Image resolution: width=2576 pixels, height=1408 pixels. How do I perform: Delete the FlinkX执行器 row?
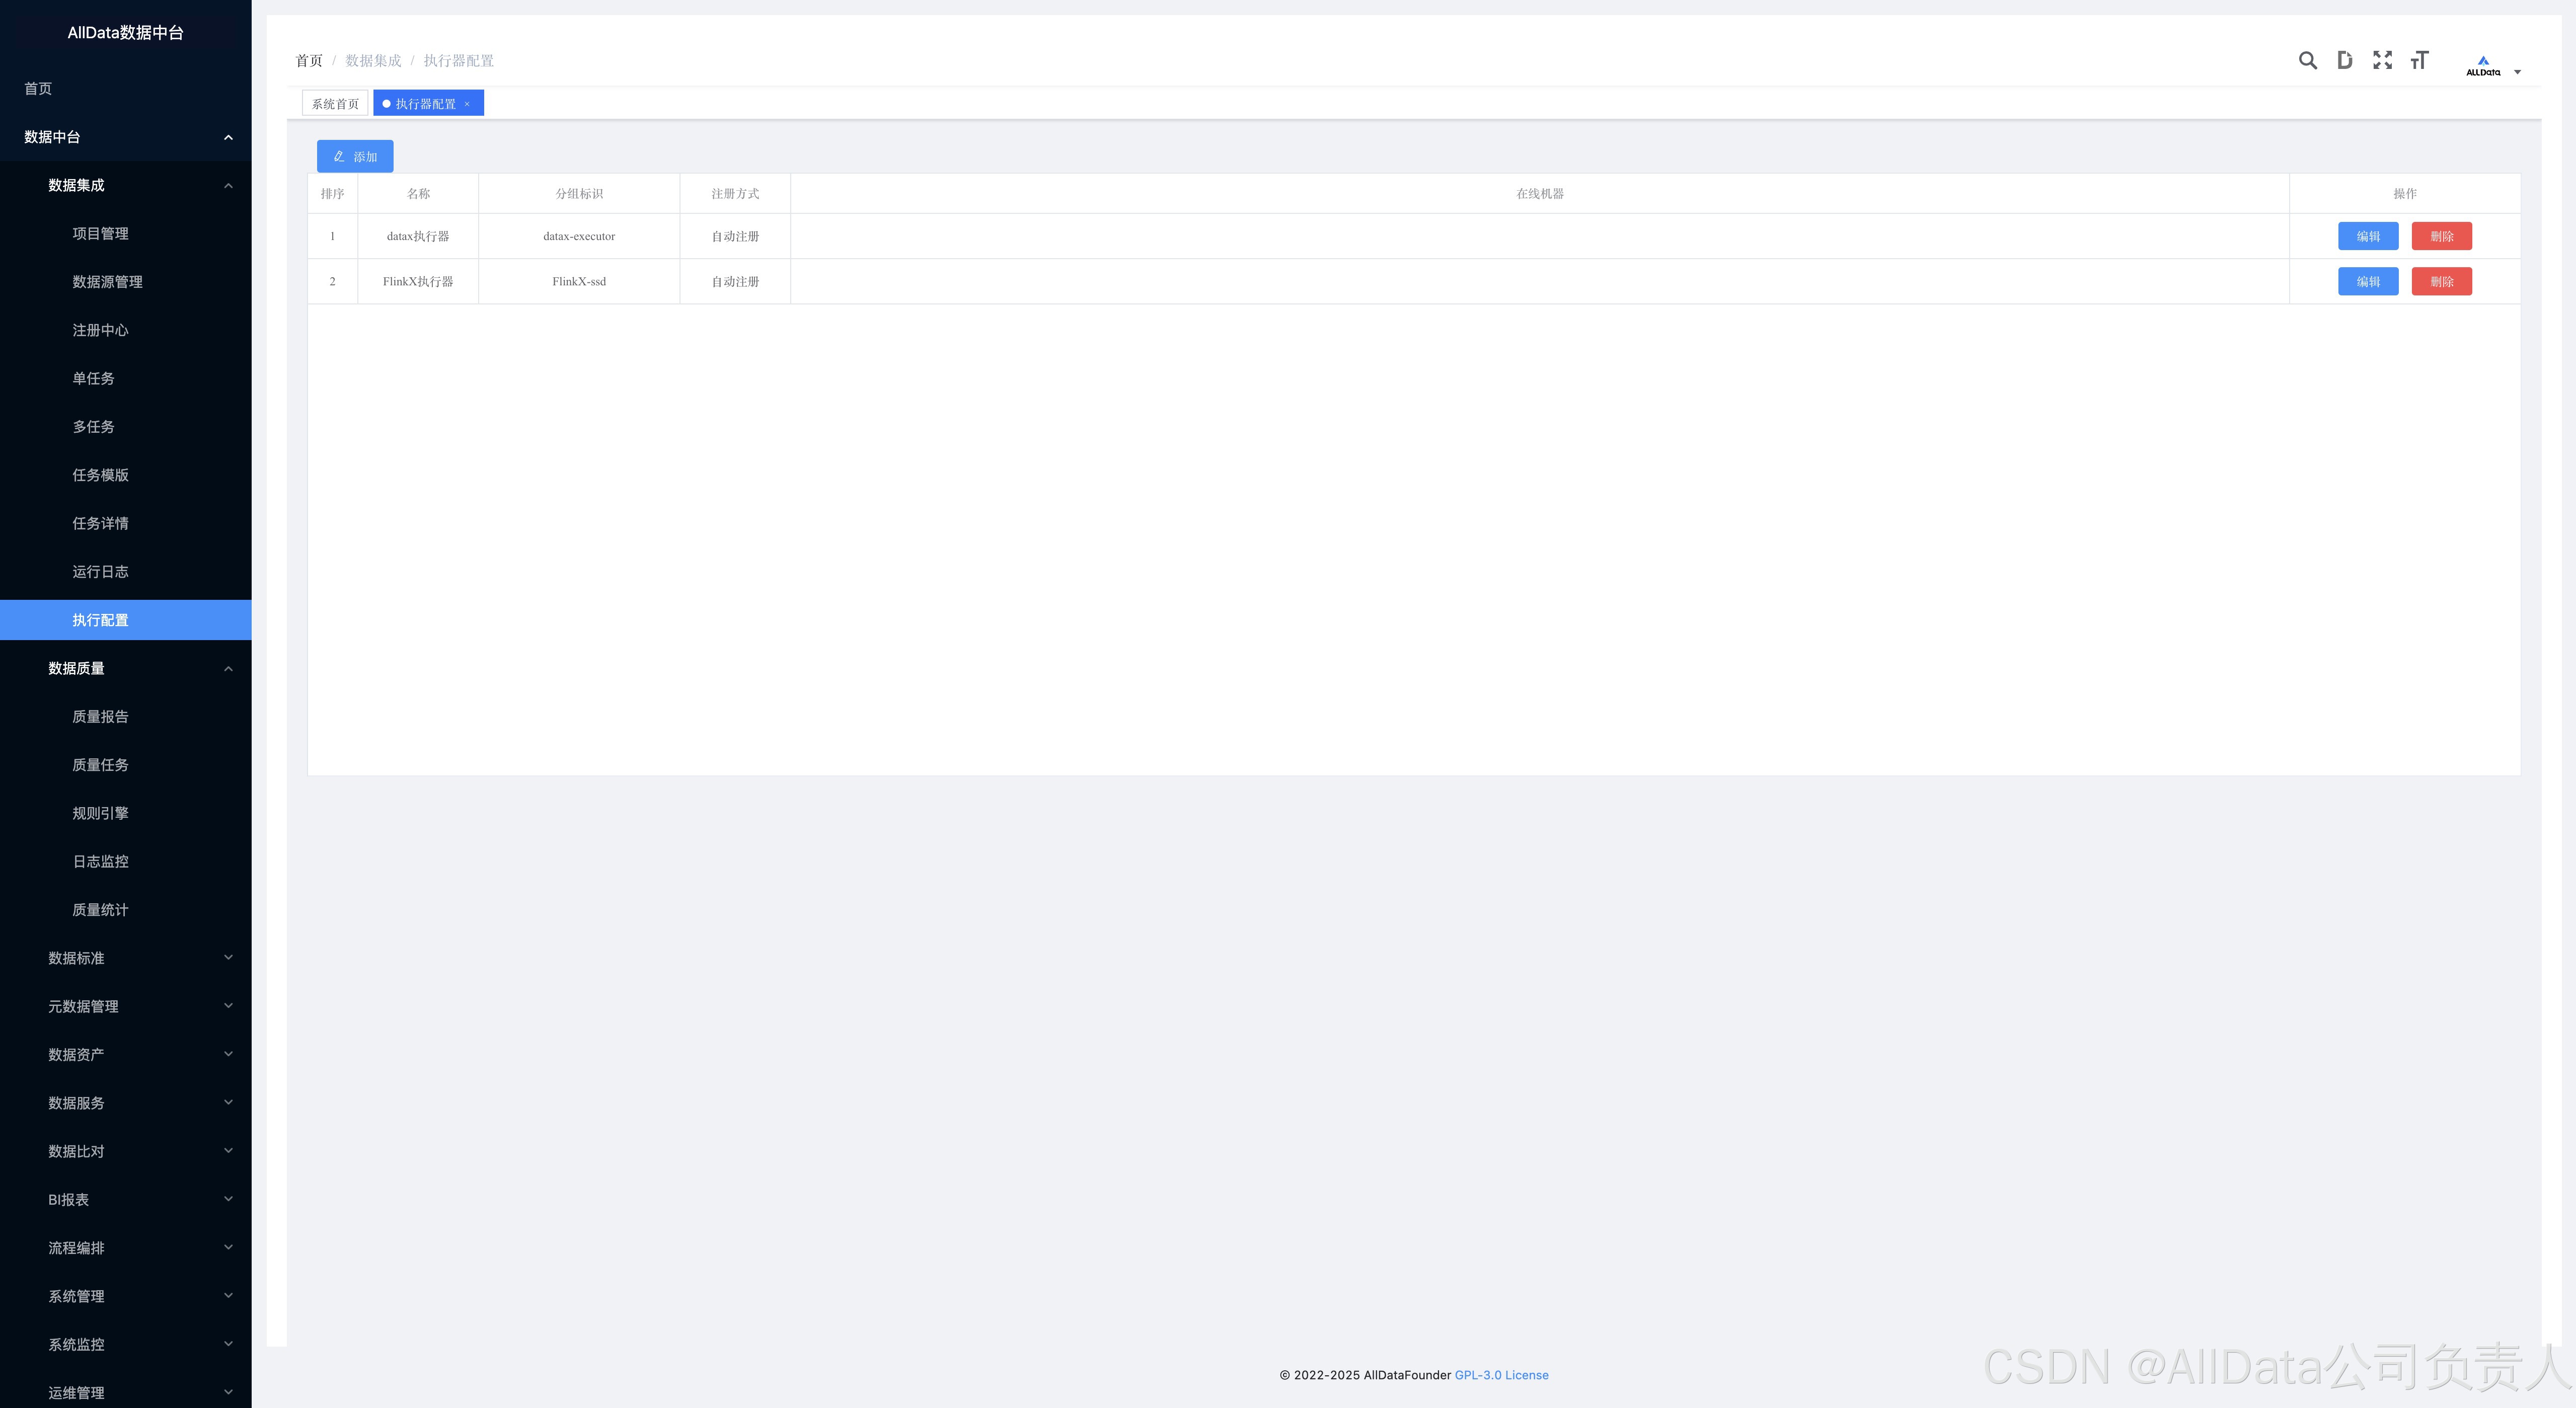click(2441, 282)
